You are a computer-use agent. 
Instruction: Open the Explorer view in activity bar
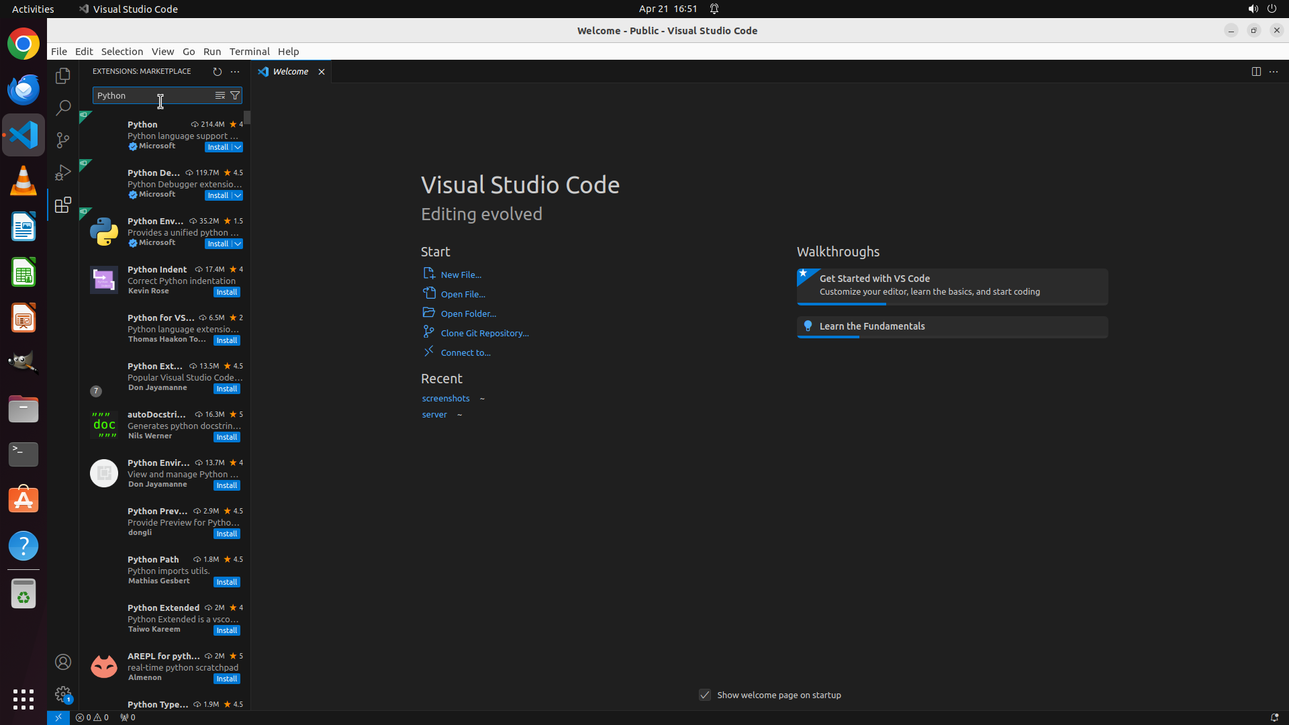coord(63,76)
